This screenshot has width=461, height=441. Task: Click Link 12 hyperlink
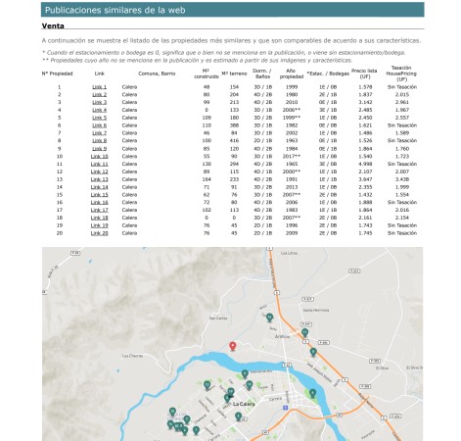point(99,171)
